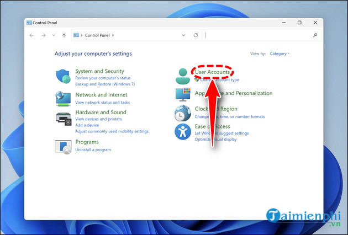Screen dimensions: 348x235
Task: Open Let Windows suggest settings link
Action: [222, 133]
